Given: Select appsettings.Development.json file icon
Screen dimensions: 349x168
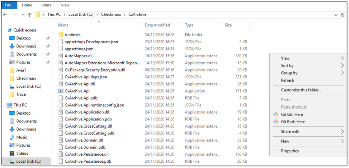Looking at the screenshot, I should 61,42.
